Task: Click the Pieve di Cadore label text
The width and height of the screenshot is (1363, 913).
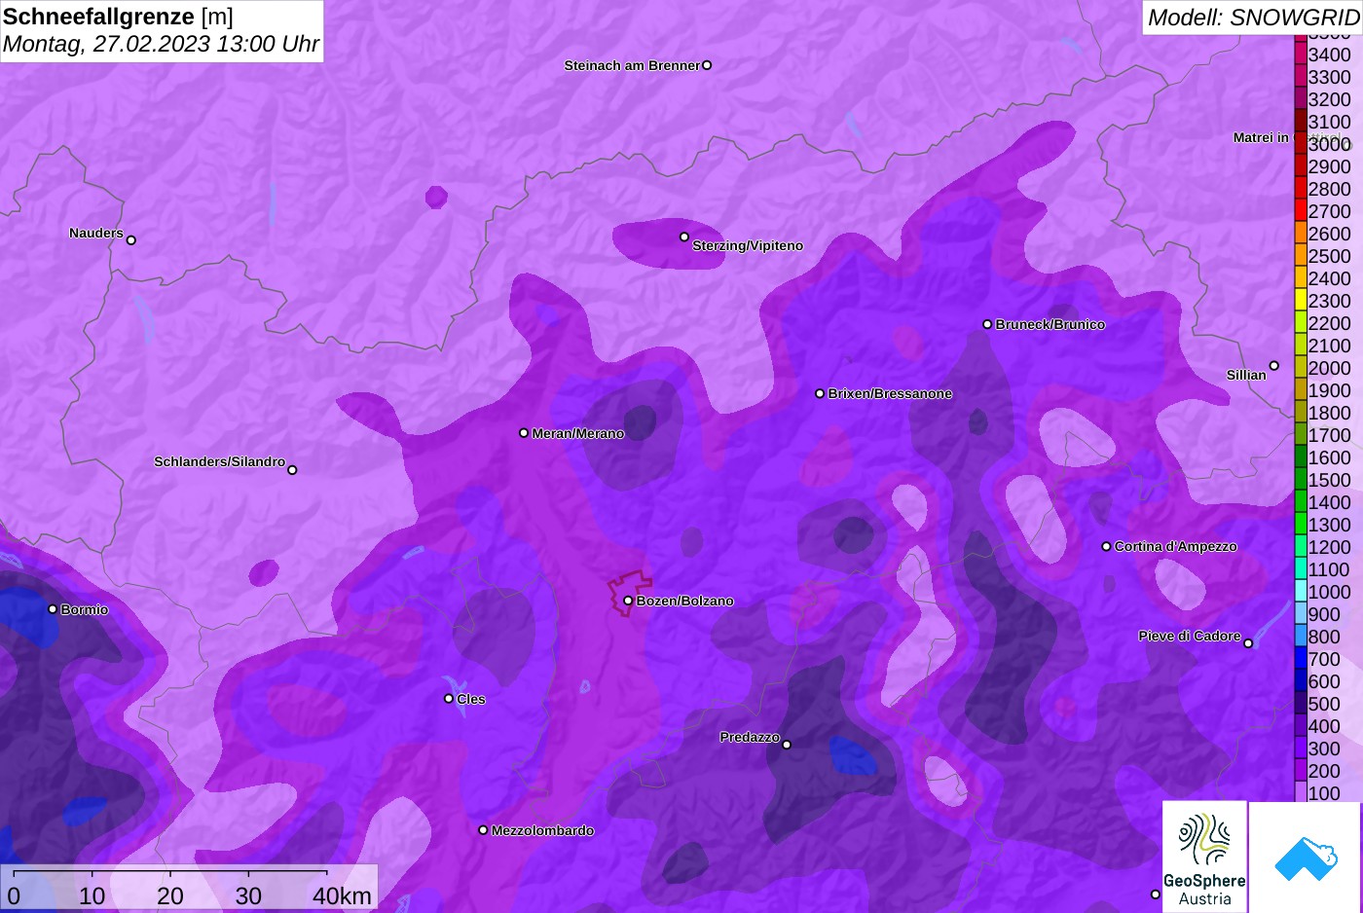Action: pos(1190,636)
